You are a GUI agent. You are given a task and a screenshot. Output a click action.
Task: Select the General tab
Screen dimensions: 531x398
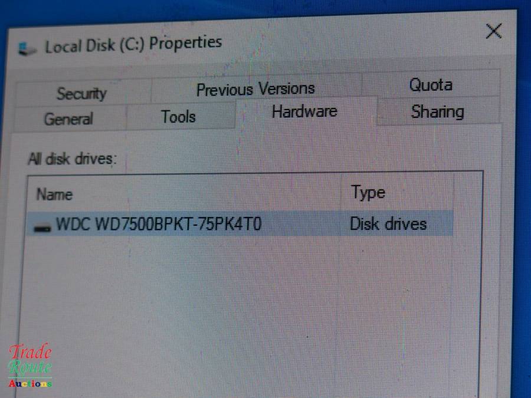coord(69,119)
